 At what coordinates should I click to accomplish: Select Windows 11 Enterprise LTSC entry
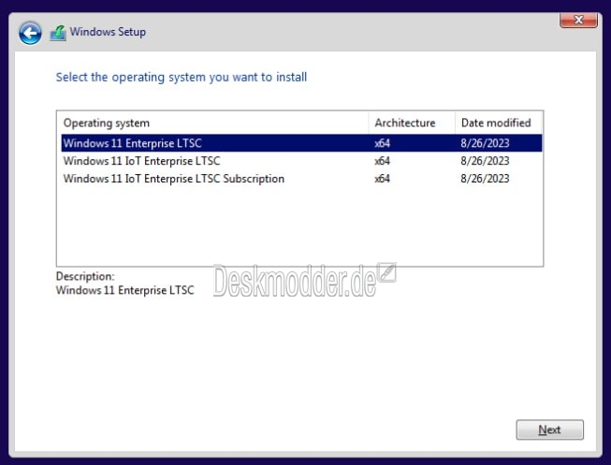click(x=132, y=143)
